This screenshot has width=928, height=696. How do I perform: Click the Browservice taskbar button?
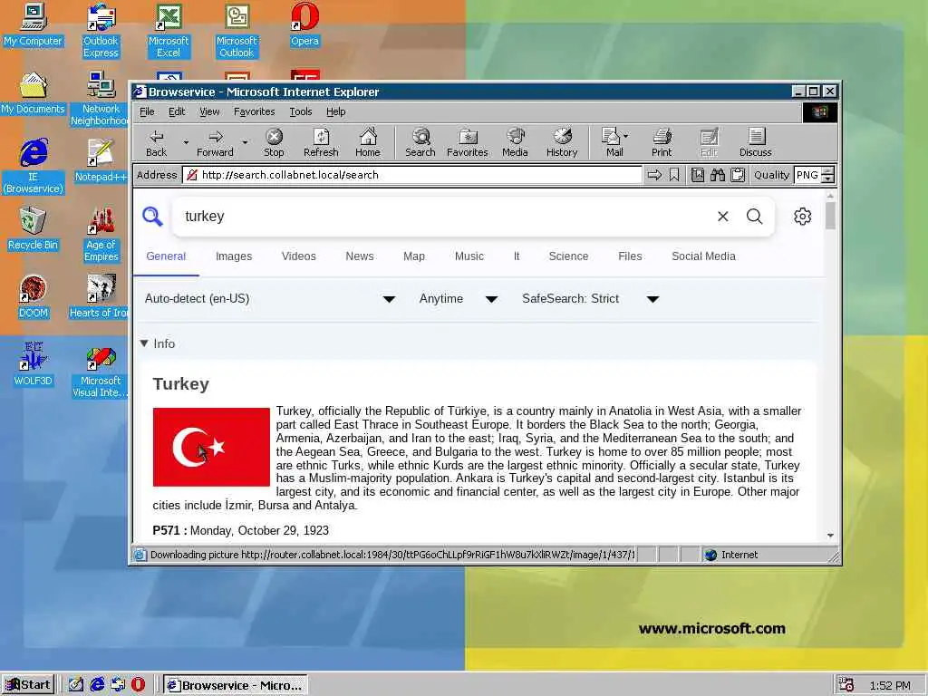pyautogui.click(x=235, y=685)
